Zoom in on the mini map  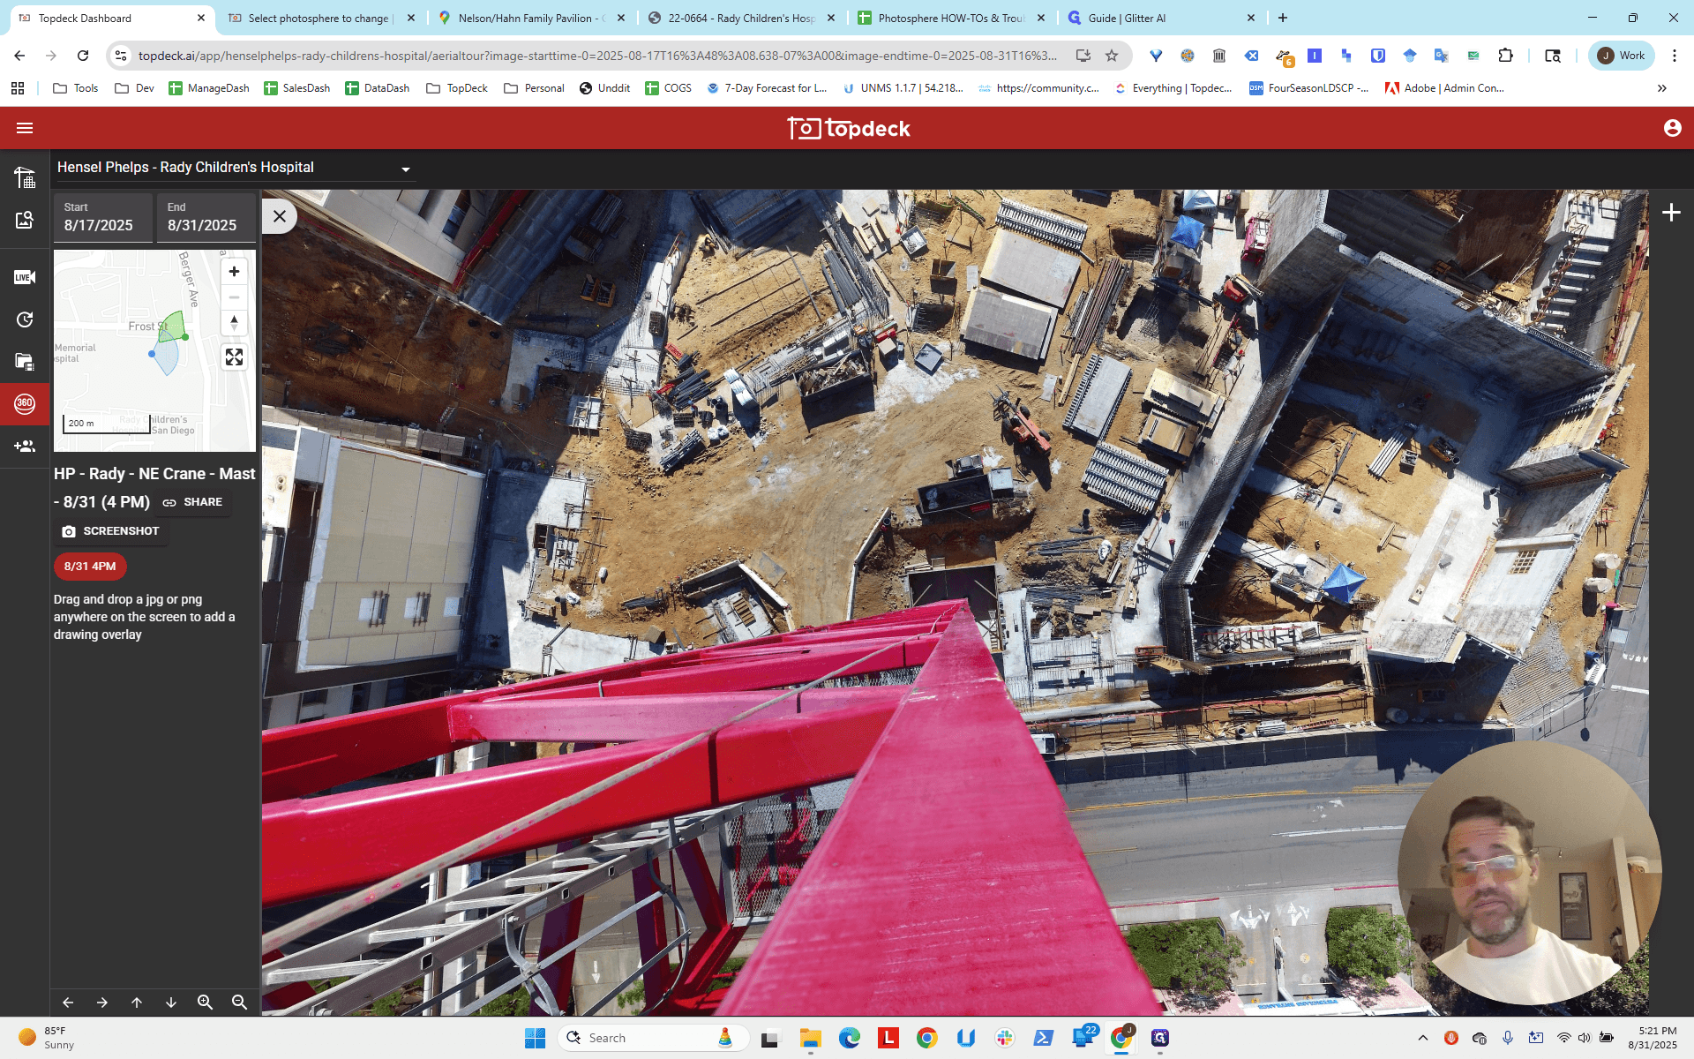point(234,272)
